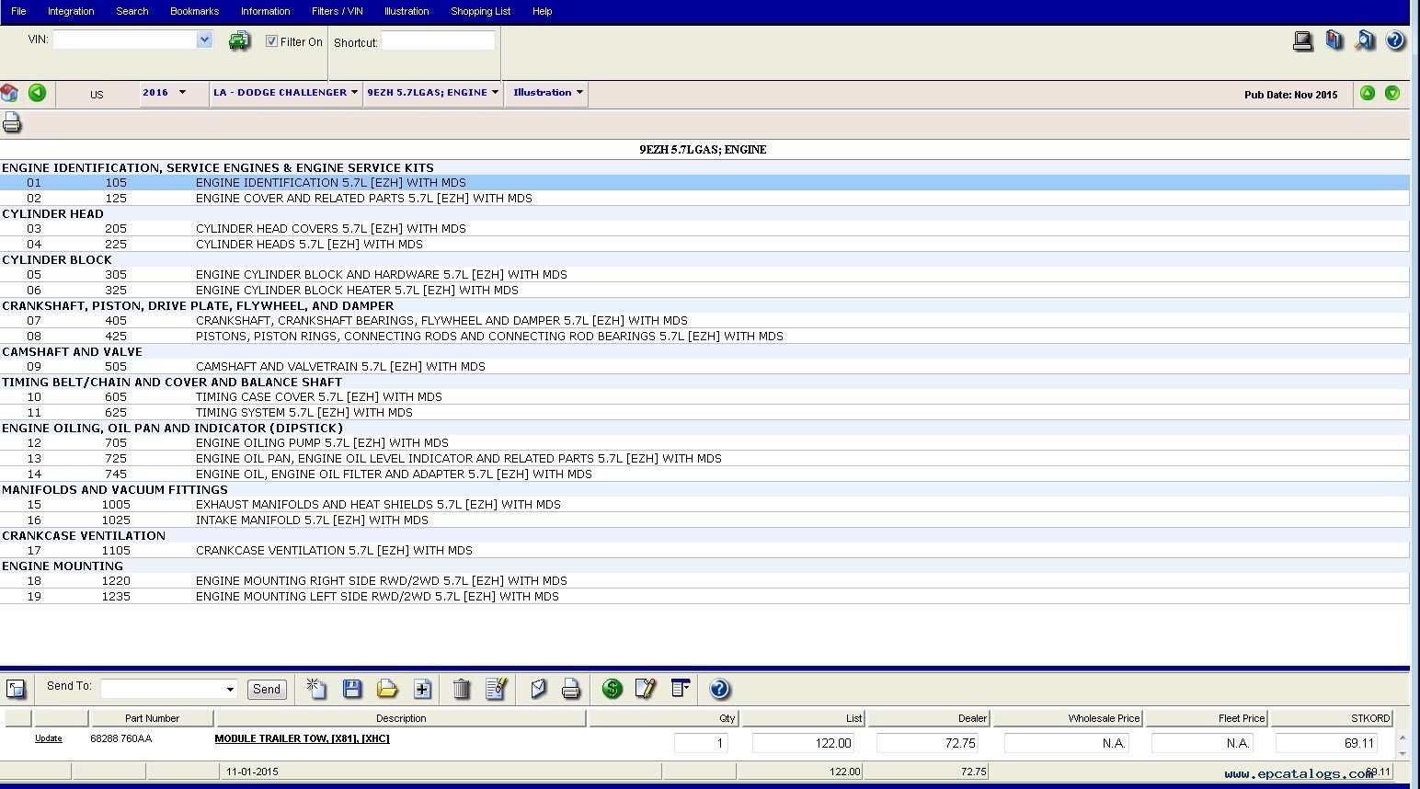Viewport: 1420px width, 789px height.
Task: Open the Information menu
Action: 265,11
